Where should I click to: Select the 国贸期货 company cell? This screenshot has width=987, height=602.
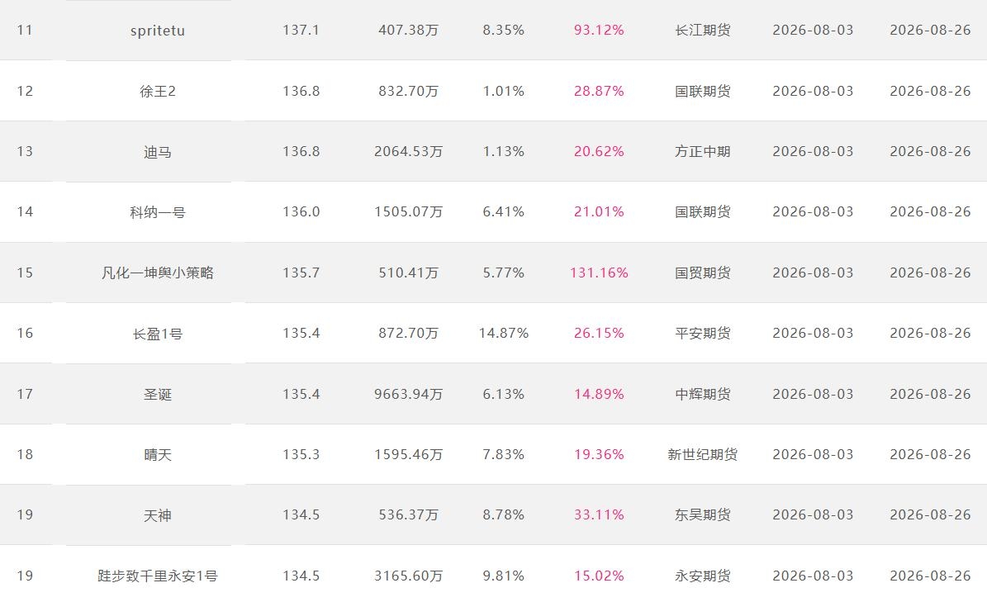click(703, 273)
